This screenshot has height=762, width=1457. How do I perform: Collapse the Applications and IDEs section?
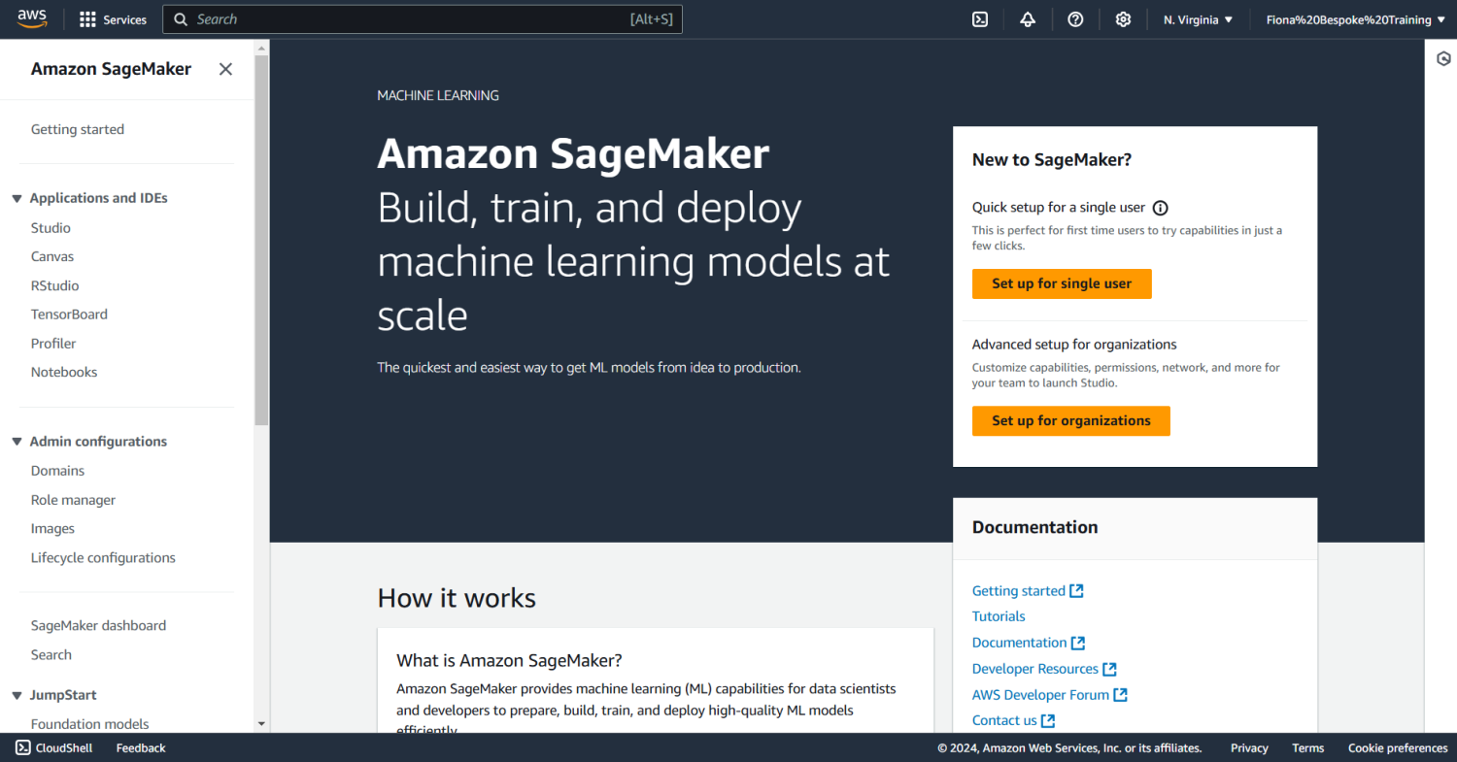[16, 197]
